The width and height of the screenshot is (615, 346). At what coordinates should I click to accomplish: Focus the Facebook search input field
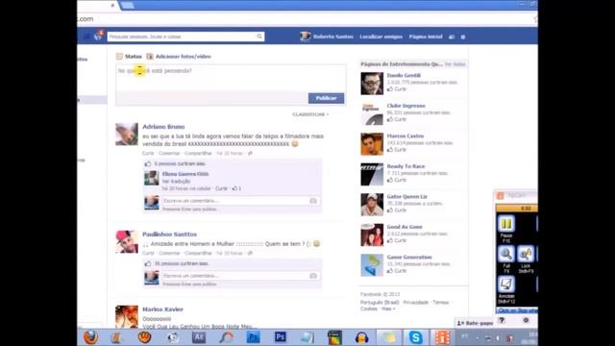182,37
